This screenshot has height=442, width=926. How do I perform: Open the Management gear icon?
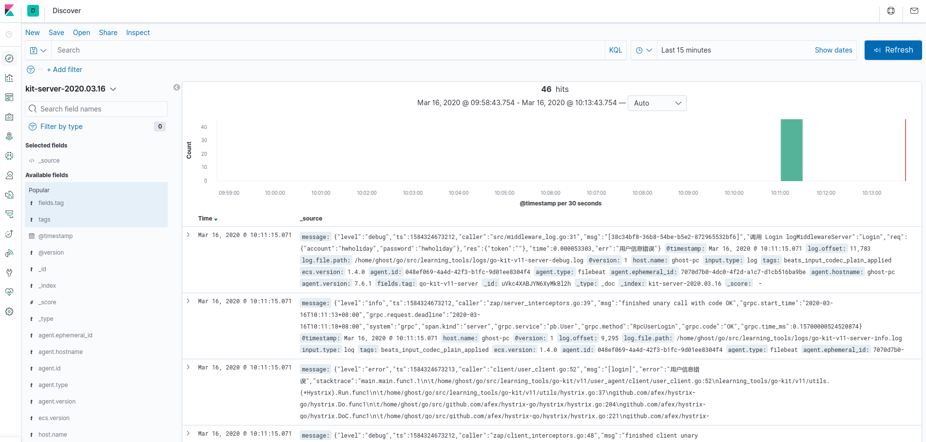point(9,312)
